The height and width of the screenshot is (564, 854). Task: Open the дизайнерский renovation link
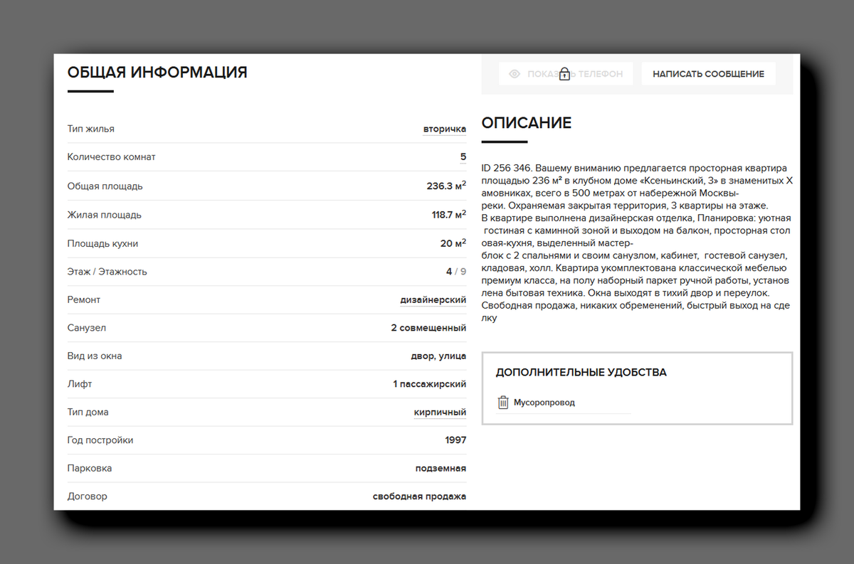[433, 300]
